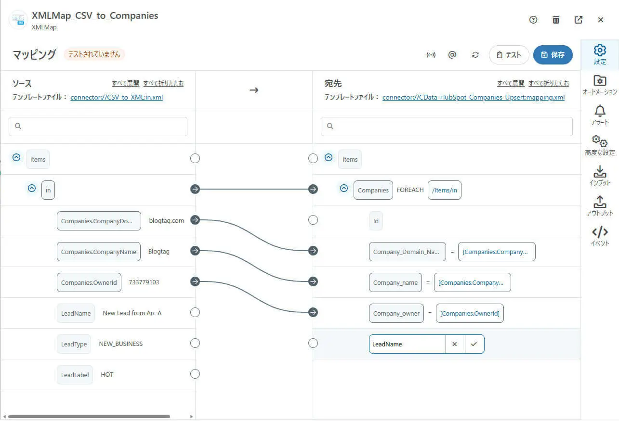
Task: Click the trash delete icon
Action: tap(556, 20)
